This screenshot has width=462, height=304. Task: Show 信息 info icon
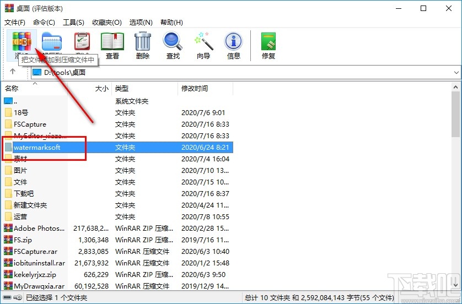(234, 42)
